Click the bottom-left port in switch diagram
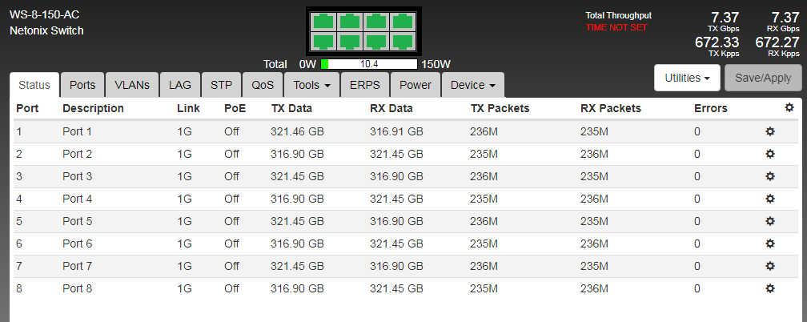Viewport: 807px width, 322px height. point(323,41)
